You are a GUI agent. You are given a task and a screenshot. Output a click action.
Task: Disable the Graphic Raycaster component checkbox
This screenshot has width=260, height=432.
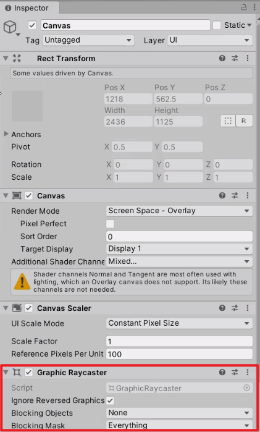click(x=29, y=373)
